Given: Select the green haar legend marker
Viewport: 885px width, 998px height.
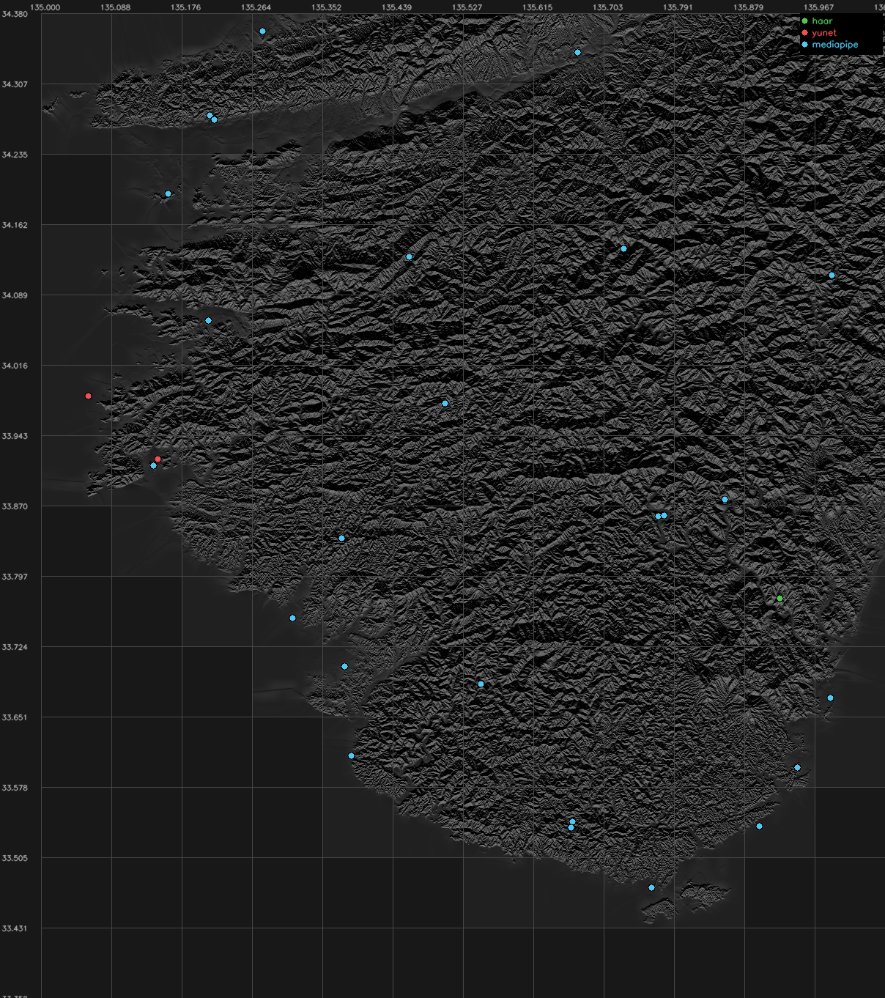Looking at the screenshot, I should [804, 21].
